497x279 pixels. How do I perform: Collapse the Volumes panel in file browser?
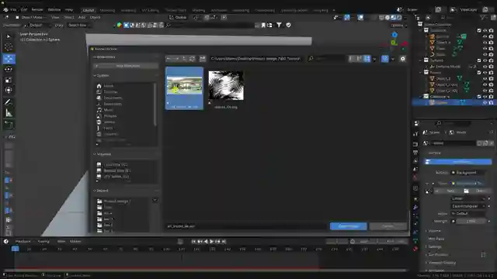pos(126,154)
